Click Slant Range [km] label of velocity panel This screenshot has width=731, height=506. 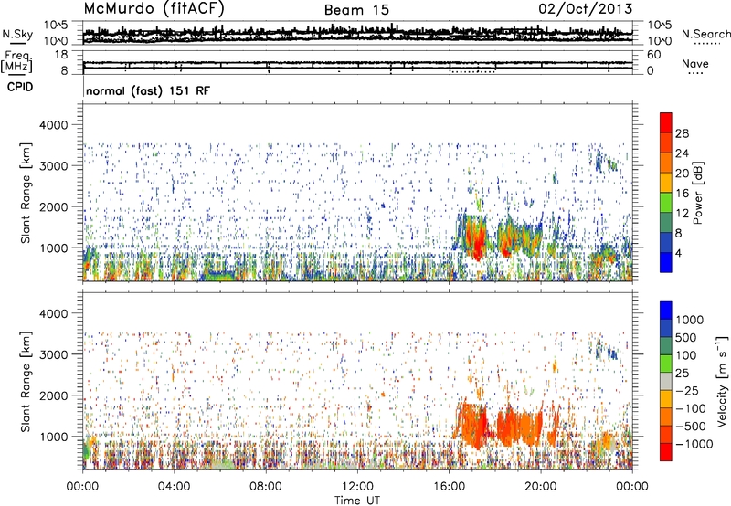(x=26, y=381)
